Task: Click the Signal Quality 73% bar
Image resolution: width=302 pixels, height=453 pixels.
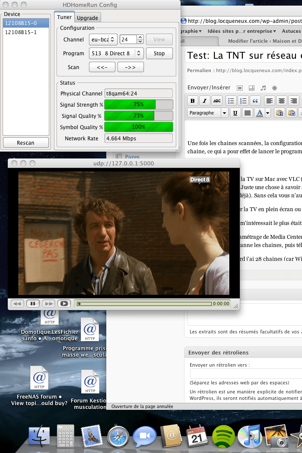Action: click(x=139, y=116)
